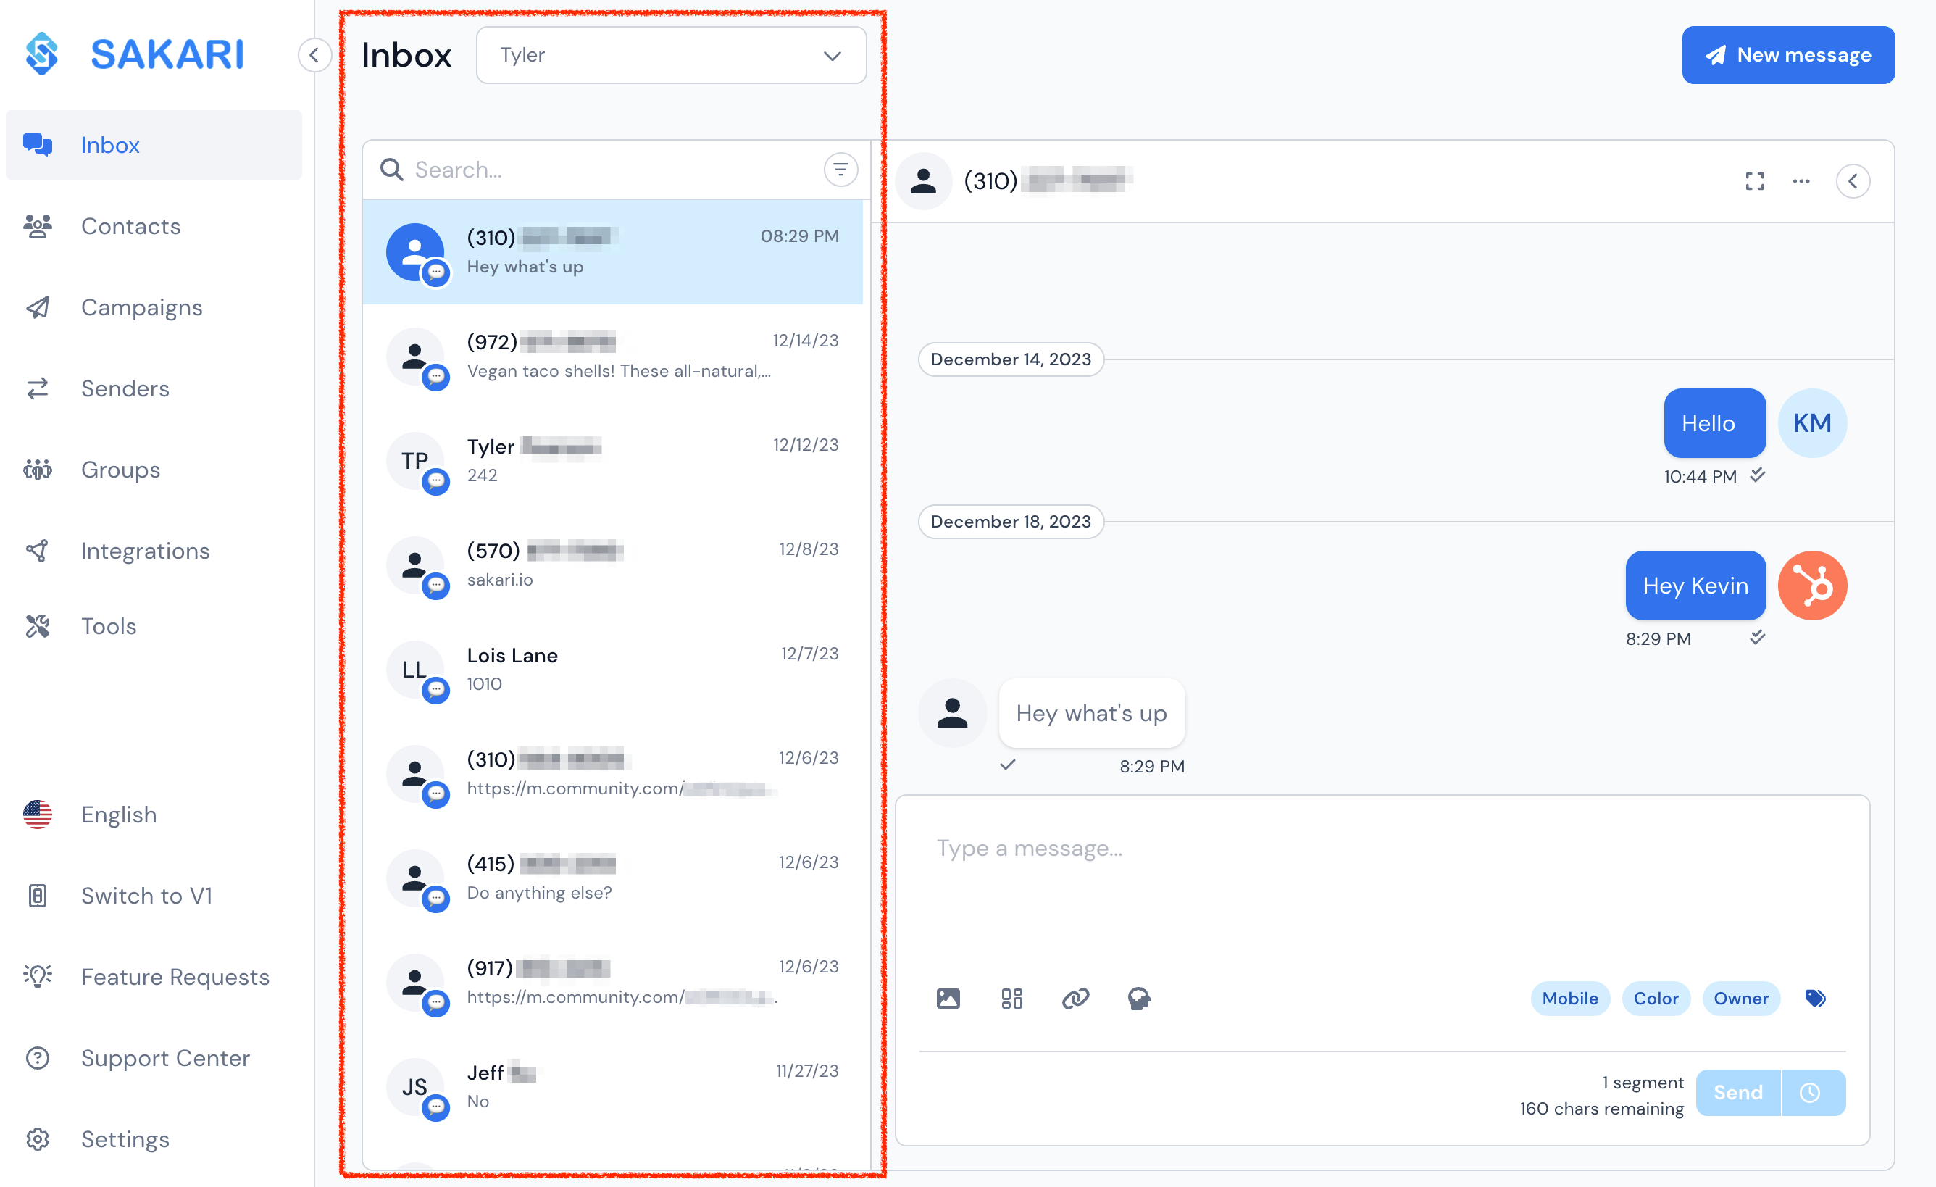Open the message templates icon
This screenshot has width=1936, height=1187.
[x=1011, y=999]
